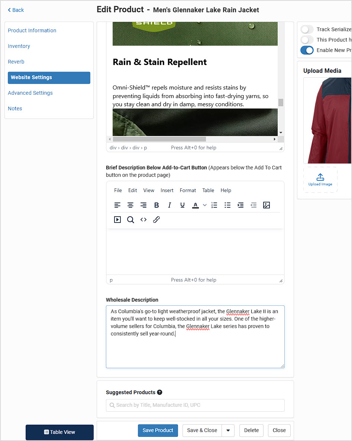This screenshot has height=441, width=352.
Task: Open the editor View menu
Action: pyautogui.click(x=149, y=190)
